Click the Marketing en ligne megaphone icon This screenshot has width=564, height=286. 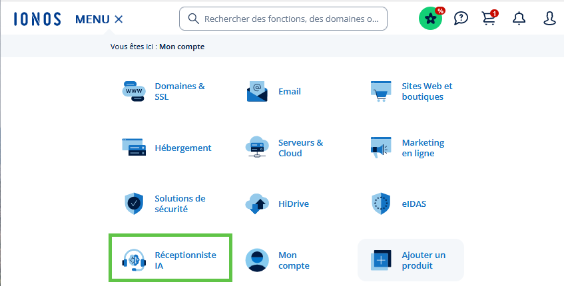click(x=380, y=148)
